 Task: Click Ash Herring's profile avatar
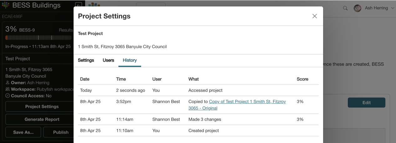(357, 8)
